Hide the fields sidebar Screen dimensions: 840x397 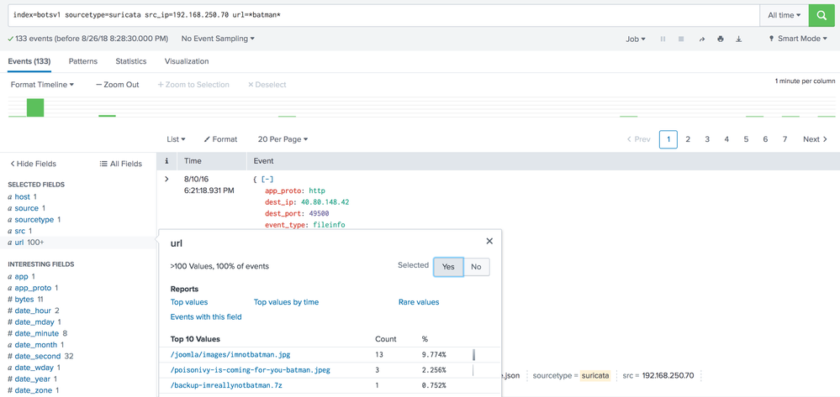pyautogui.click(x=34, y=164)
